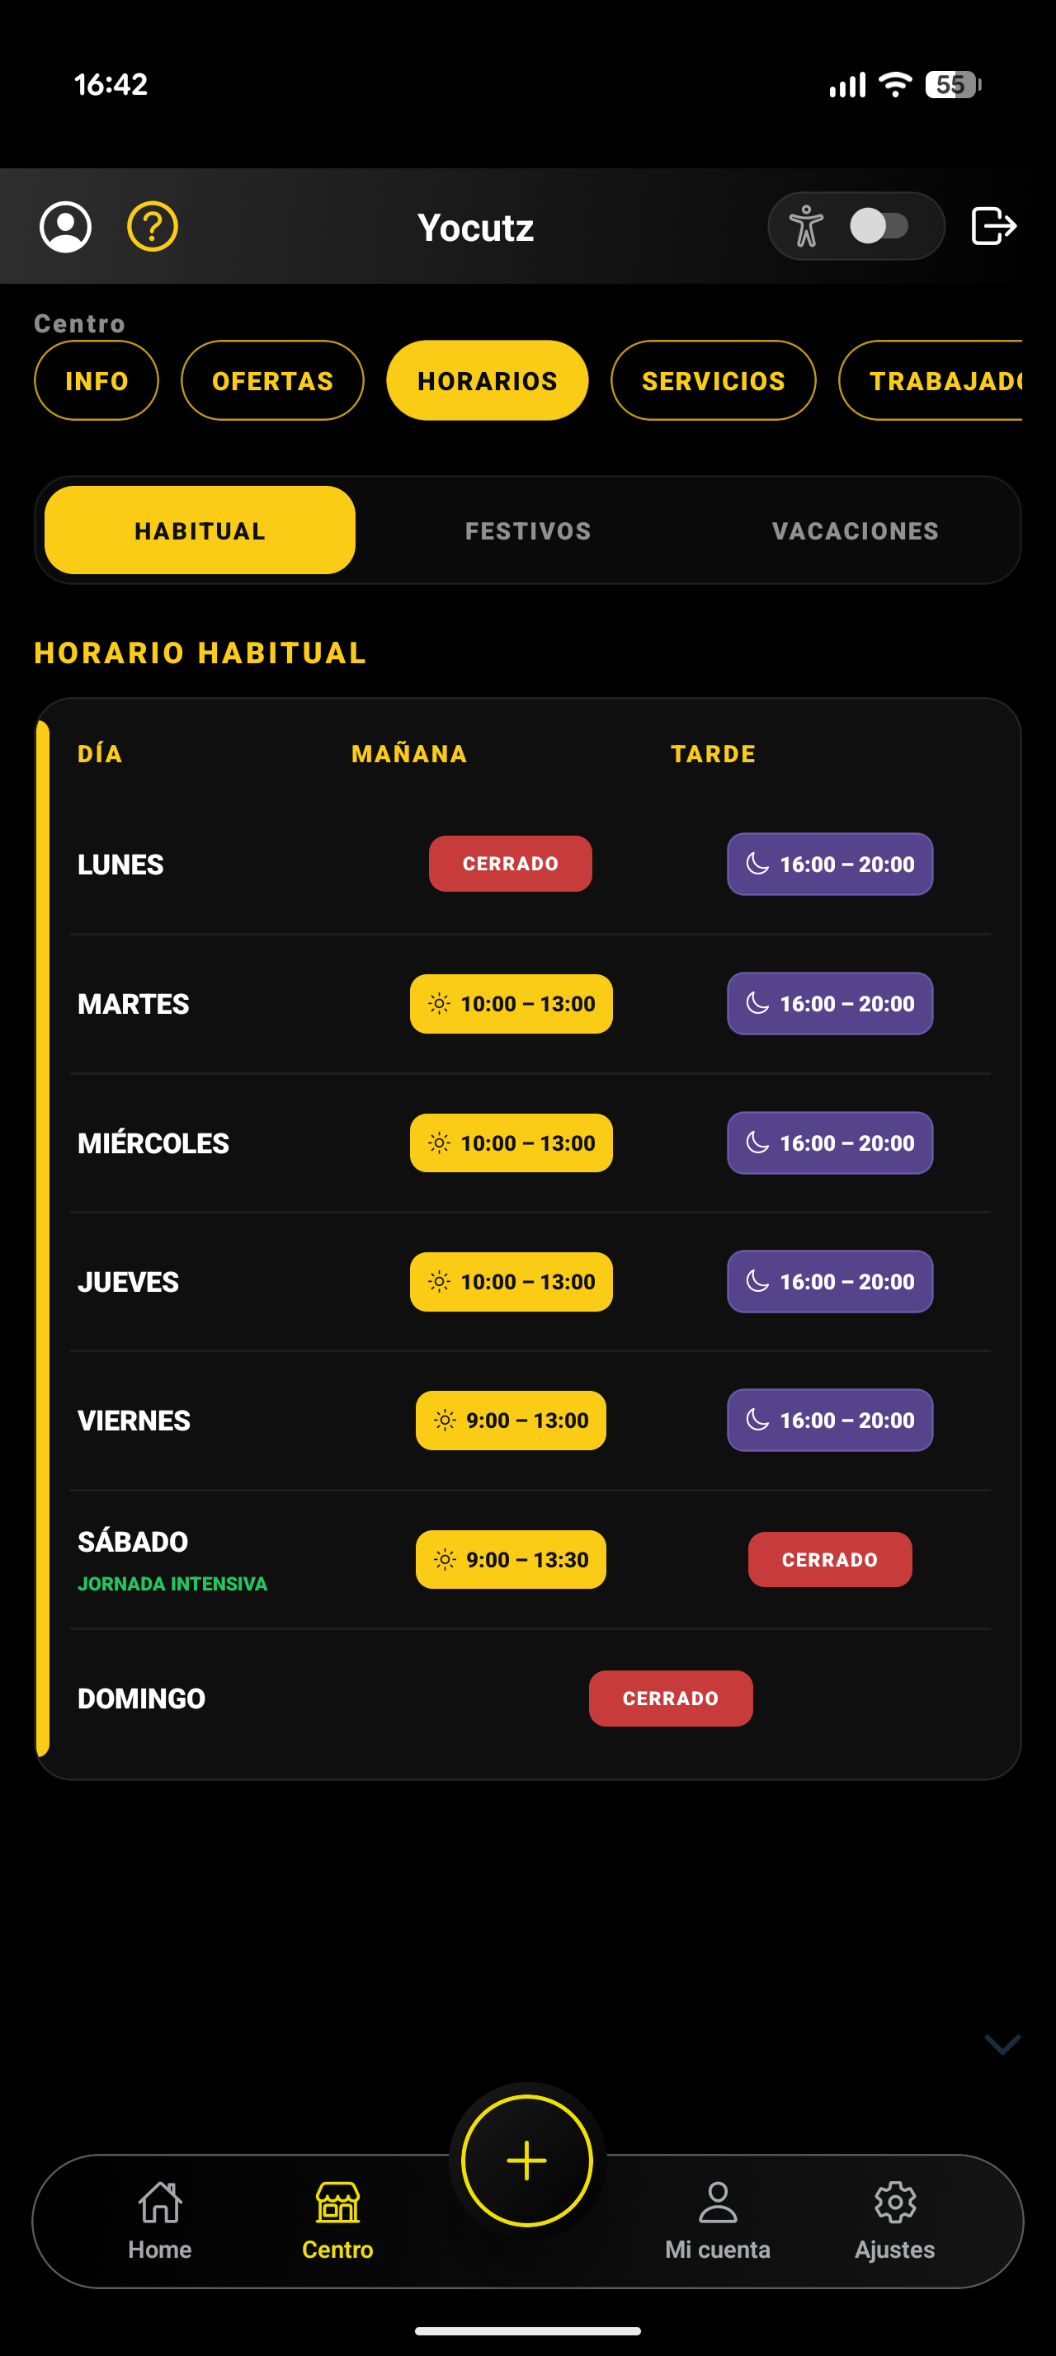Switch to the Vacaciones schedule segment
This screenshot has width=1056, height=2356.
coord(855,530)
